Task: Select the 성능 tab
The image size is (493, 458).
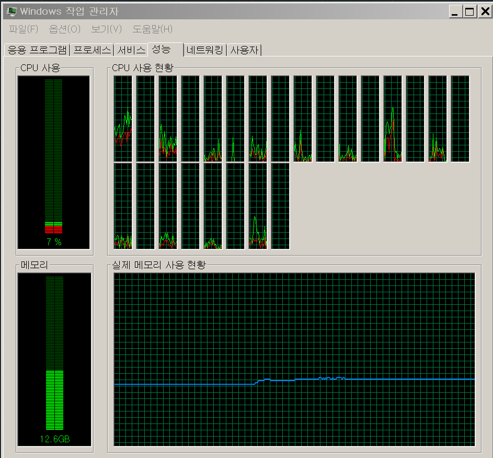Action: click(165, 49)
